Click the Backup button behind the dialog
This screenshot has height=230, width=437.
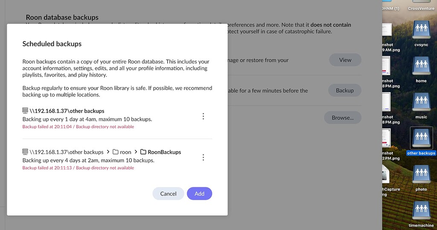coord(344,90)
